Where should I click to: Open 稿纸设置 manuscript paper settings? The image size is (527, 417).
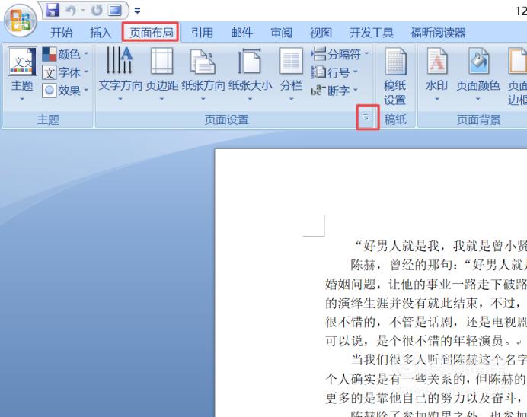tap(395, 77)
